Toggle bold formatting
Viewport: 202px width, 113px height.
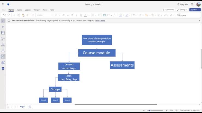pyautogui.click(x=72, y=15)
